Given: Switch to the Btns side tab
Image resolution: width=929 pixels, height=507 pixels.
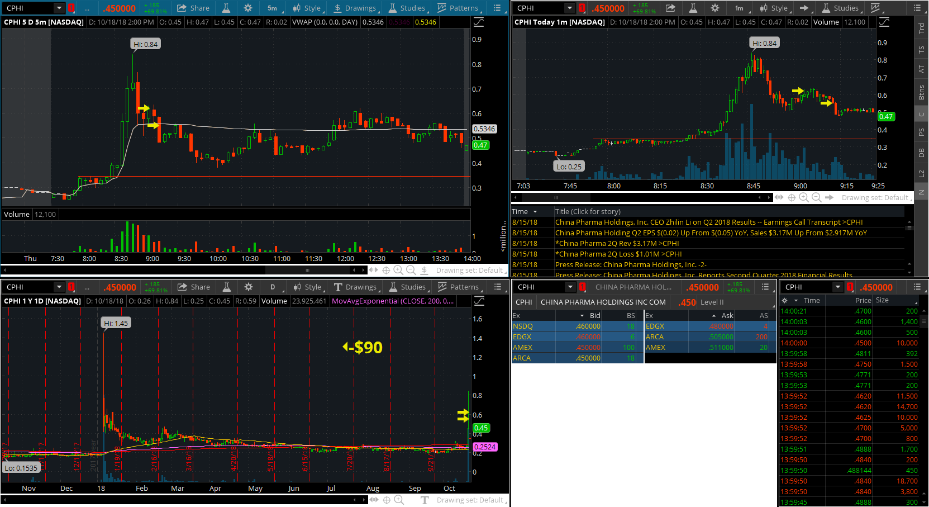Looking at the screenshot, I should [921, 92].
